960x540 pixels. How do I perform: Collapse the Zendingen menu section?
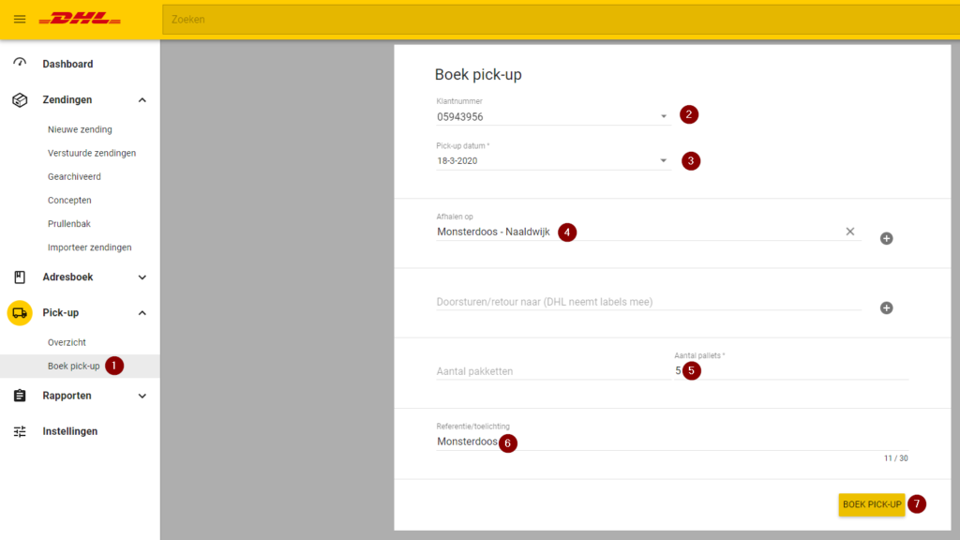(x=142, y=99)
